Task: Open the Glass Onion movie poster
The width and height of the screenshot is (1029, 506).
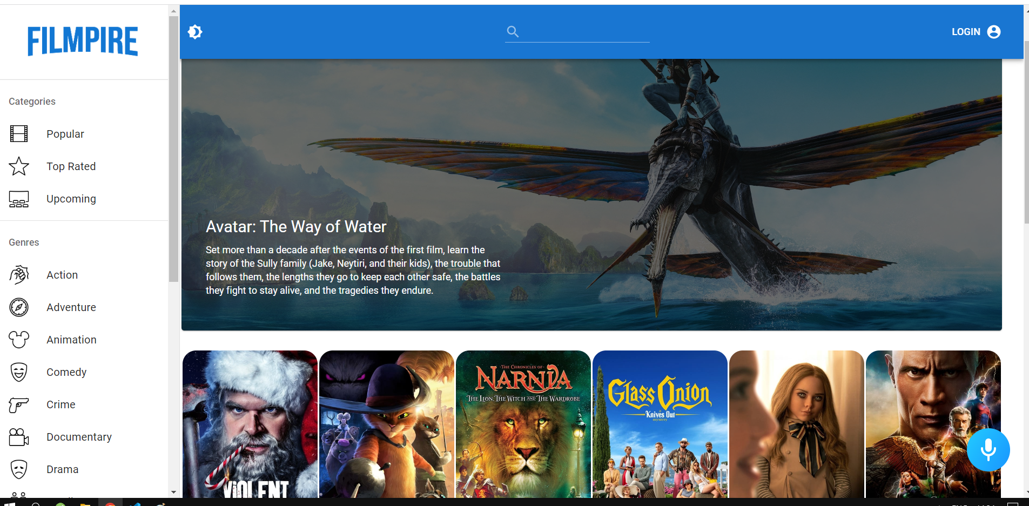Action: pos(660,423)
